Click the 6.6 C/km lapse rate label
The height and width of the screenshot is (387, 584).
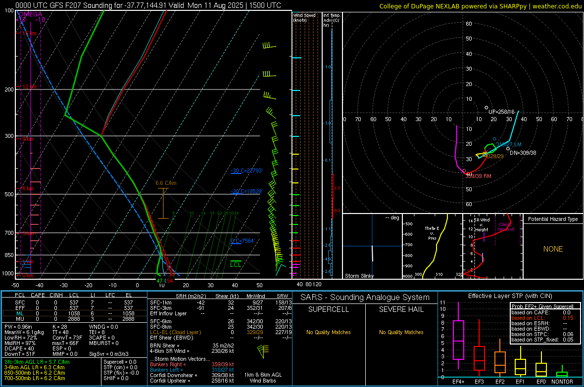[x=166, y=183]
